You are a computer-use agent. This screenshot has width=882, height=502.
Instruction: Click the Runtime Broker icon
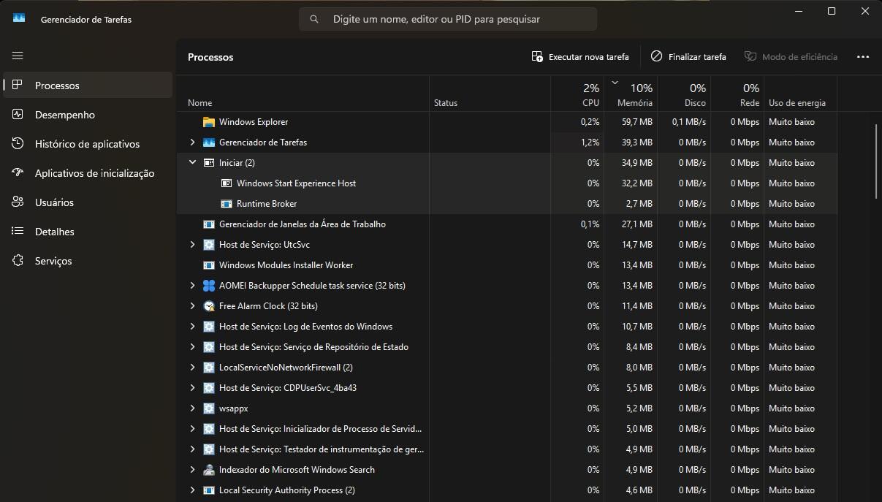227,204
